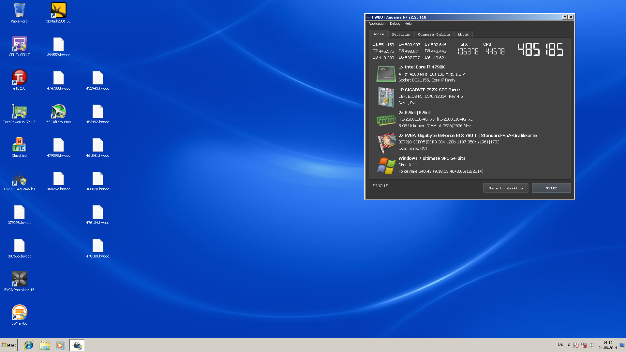The height and width of the screenshot is (352, 626).
Task: Launch the GTL 2.0 shortcut
Action: (19, 80)
